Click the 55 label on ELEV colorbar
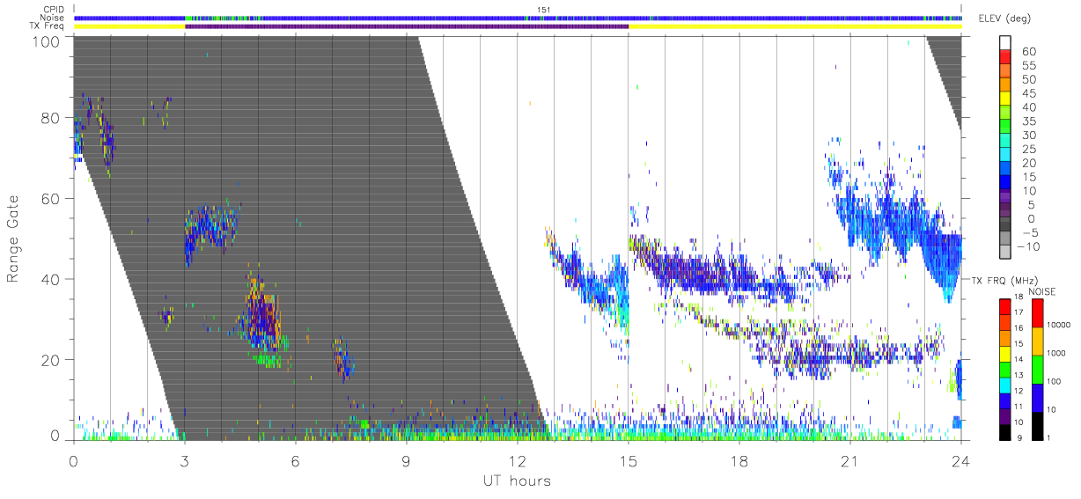The width and height of the screenshot is (1081, 499). tap(1029, 65)
